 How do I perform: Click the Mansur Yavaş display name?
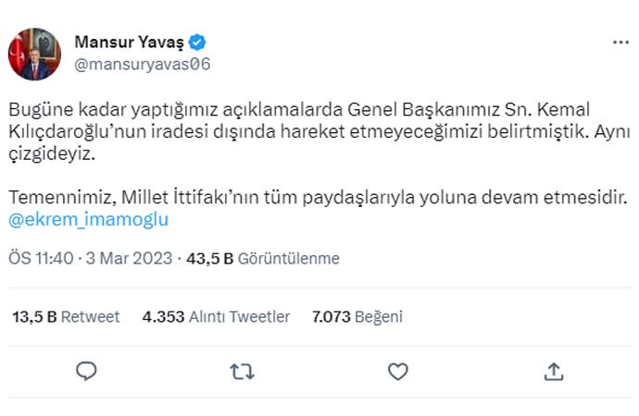coord(128,42)
